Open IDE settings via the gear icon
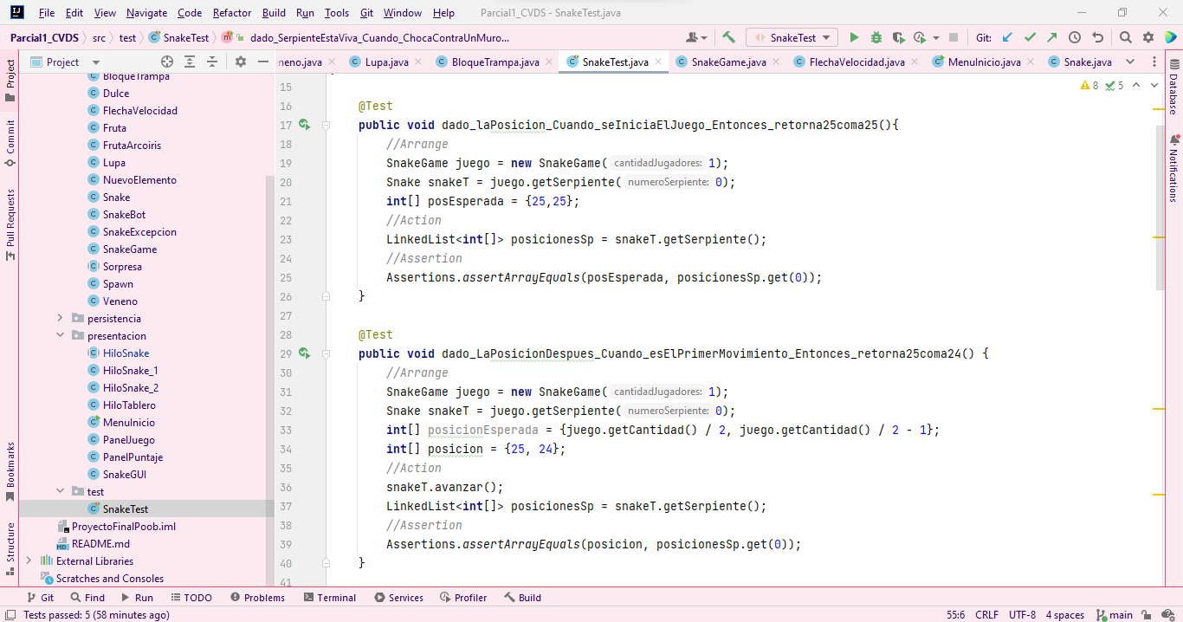Viewport: 1183px width, 622px height. coord(1149,36)
